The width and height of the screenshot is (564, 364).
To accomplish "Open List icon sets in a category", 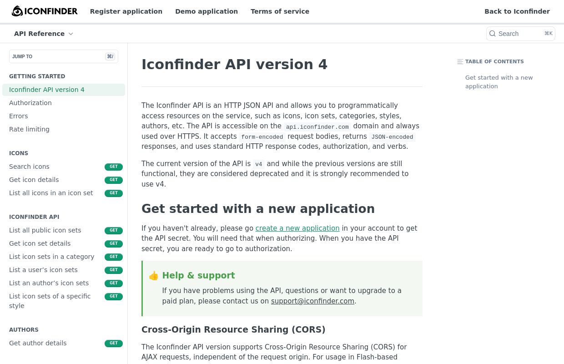I will tap(52, 257).
